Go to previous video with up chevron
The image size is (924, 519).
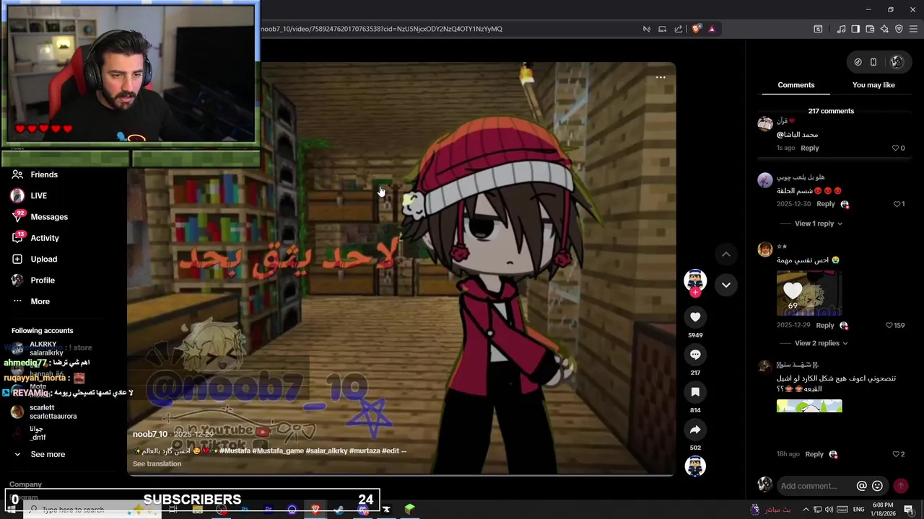pos(726,254)
